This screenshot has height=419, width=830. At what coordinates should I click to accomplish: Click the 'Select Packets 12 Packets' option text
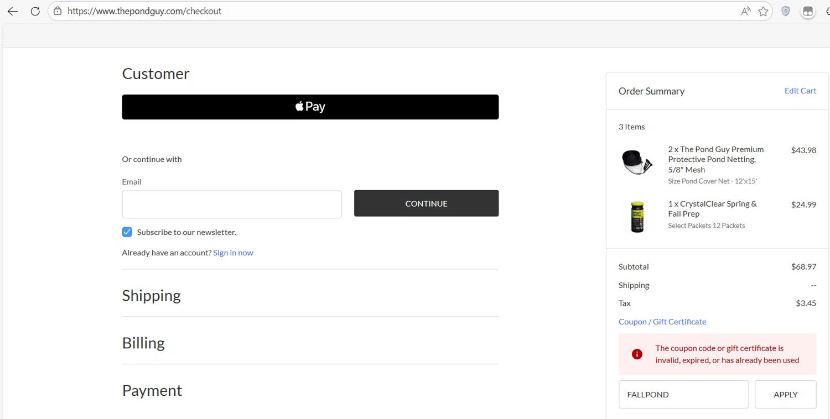(x=707, y=226)
